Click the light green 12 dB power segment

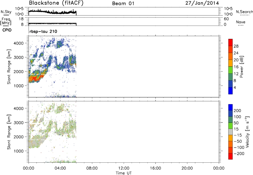click(231, 70)
